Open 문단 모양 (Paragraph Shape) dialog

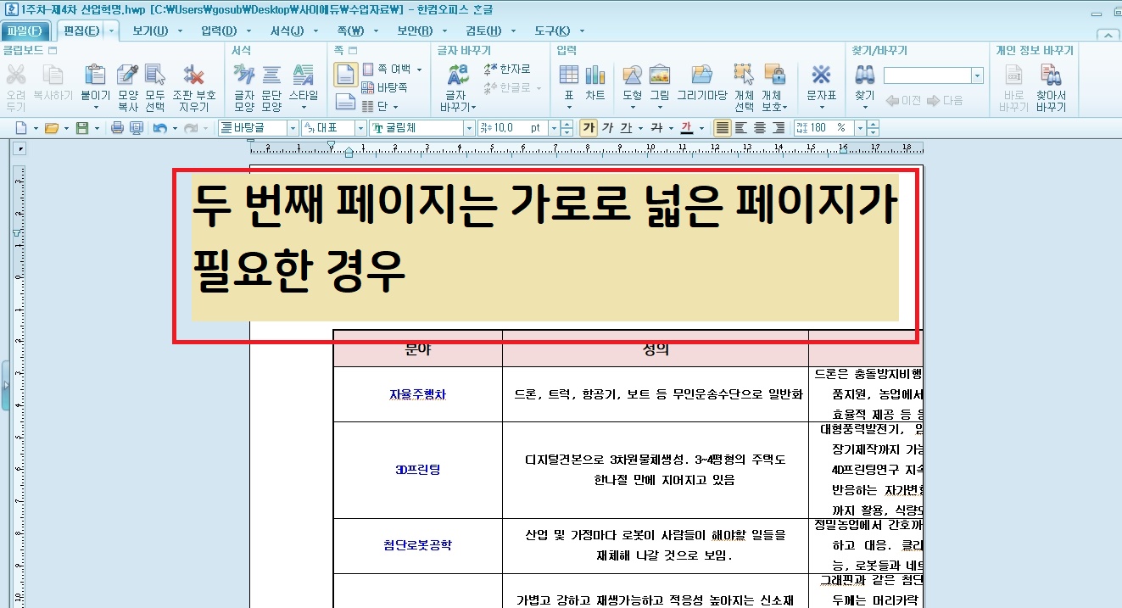coord(271,75)
